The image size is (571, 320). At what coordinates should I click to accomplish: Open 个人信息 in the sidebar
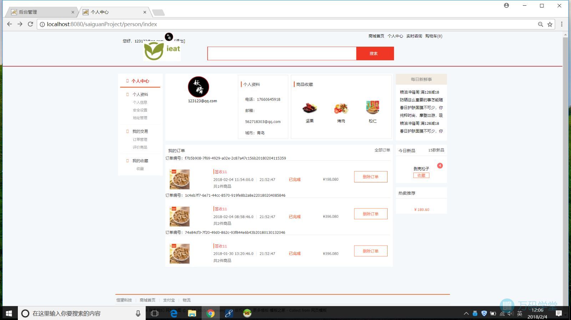(140, 102)
